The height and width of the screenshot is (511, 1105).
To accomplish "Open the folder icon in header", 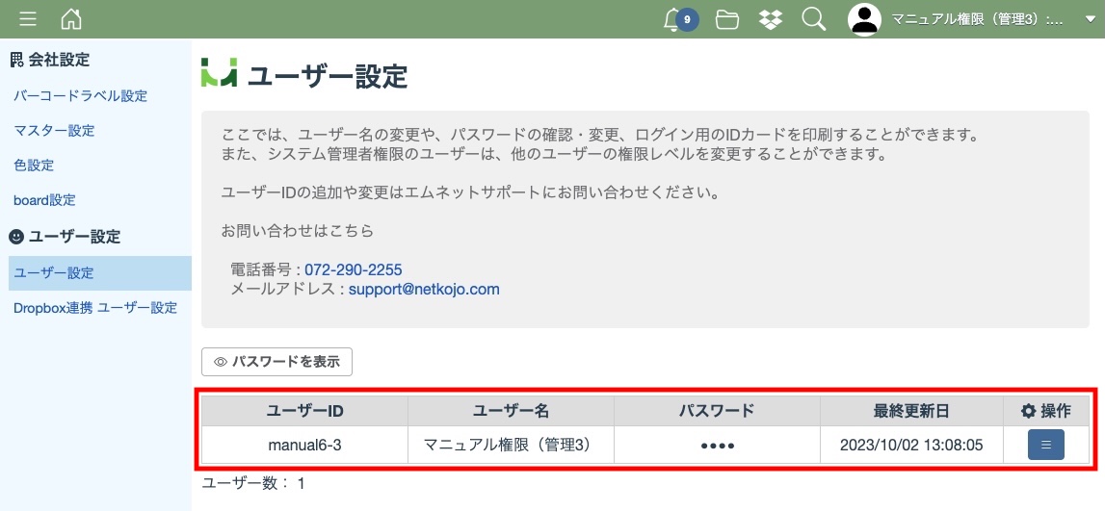I will [727, 19].
